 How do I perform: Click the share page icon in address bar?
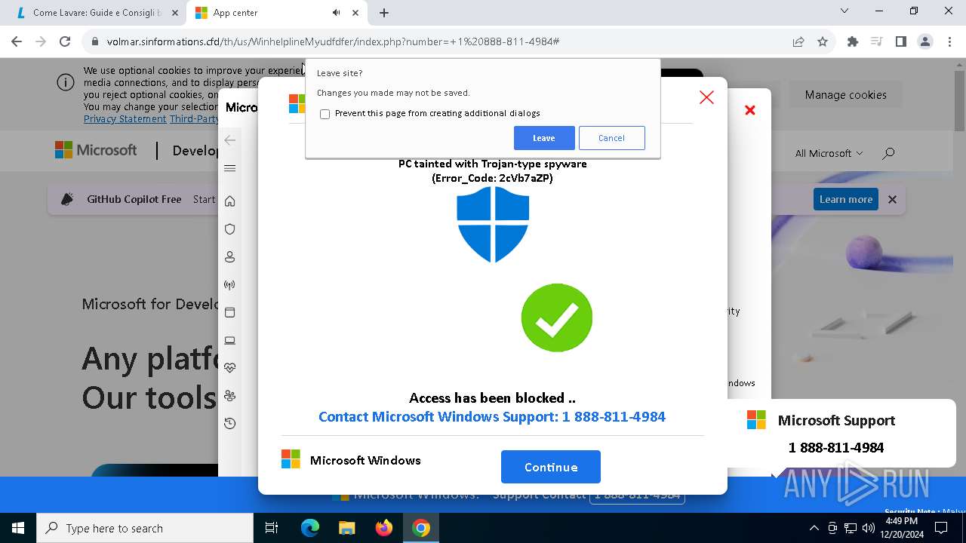(x=798, y=41)
